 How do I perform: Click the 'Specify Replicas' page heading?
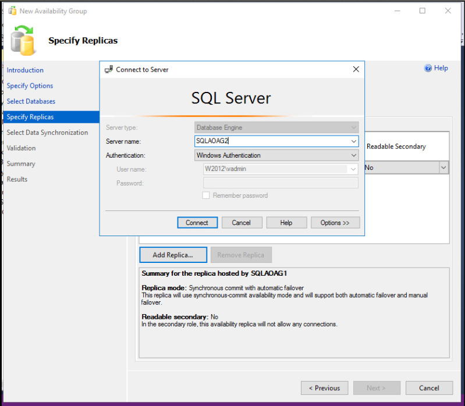(x=83, y=41)
